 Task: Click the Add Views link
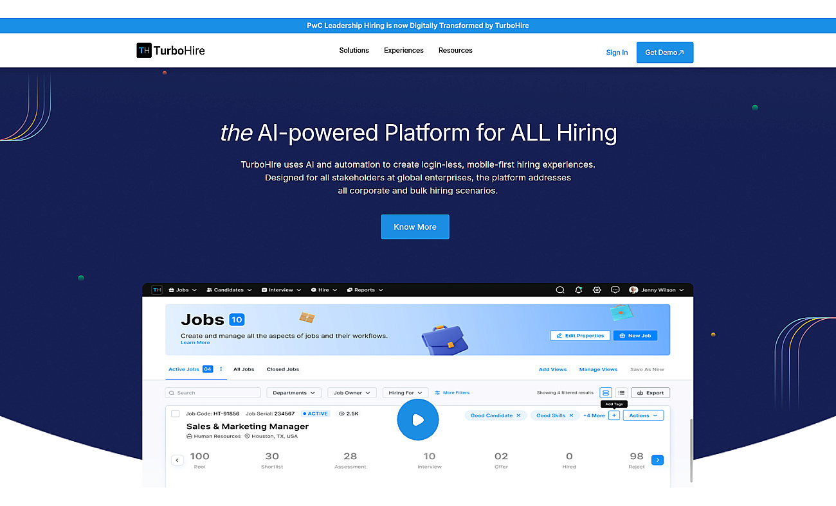(x=553, y=369)
